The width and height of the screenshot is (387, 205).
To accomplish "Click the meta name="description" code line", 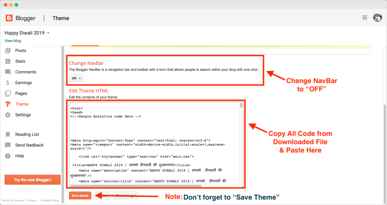I will (x=150, y=171).
